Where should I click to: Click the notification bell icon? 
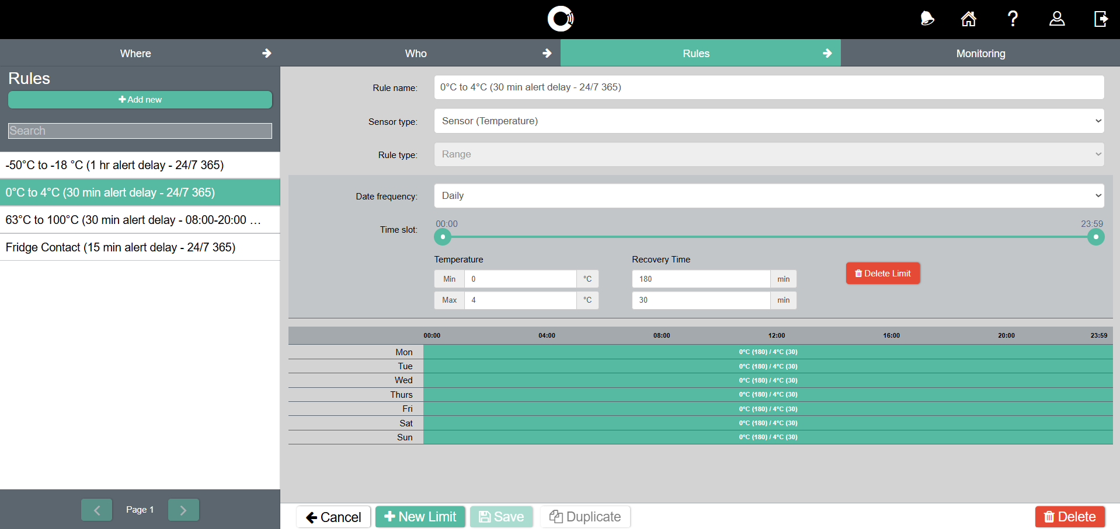coord(927,19)
